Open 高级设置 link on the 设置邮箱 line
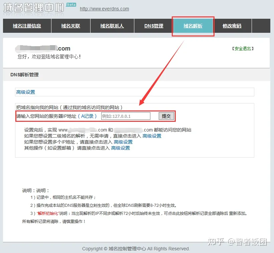The image size is (274, 253). pos(120,148)
